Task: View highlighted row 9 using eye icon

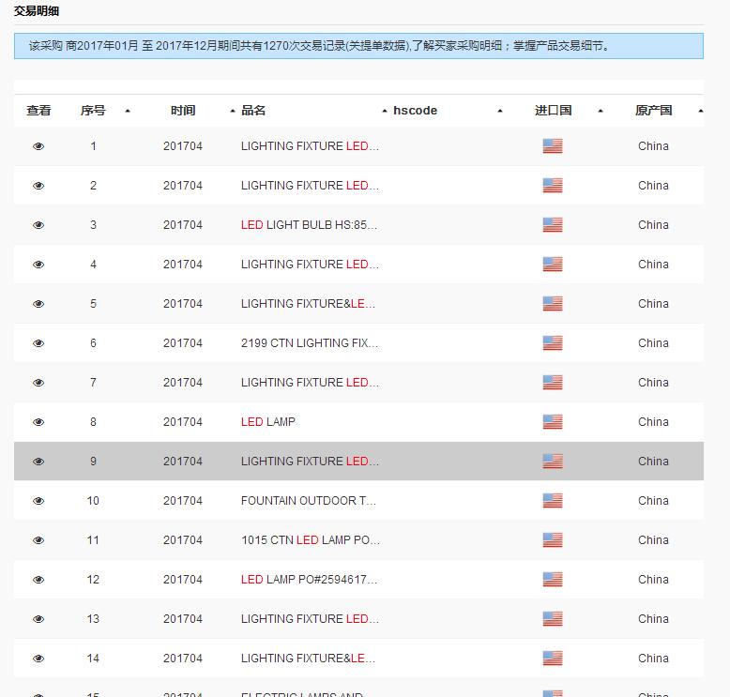Action: 38,462
